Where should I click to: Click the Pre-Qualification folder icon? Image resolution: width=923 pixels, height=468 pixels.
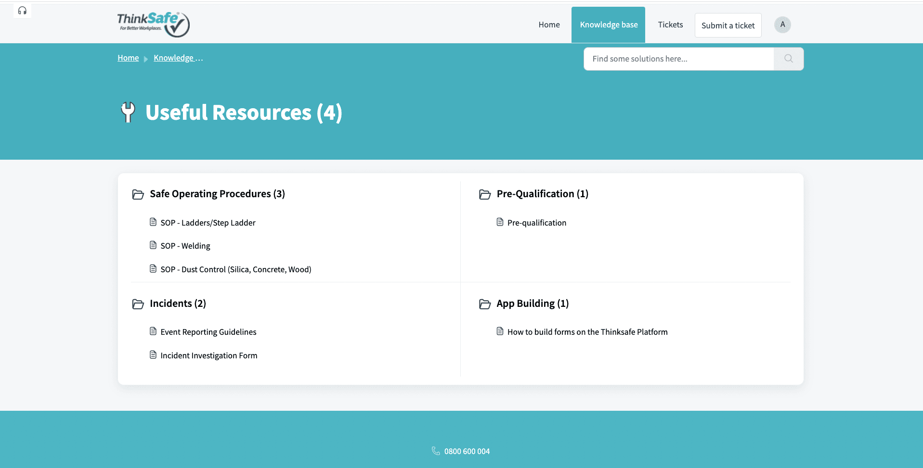point(485,194)
